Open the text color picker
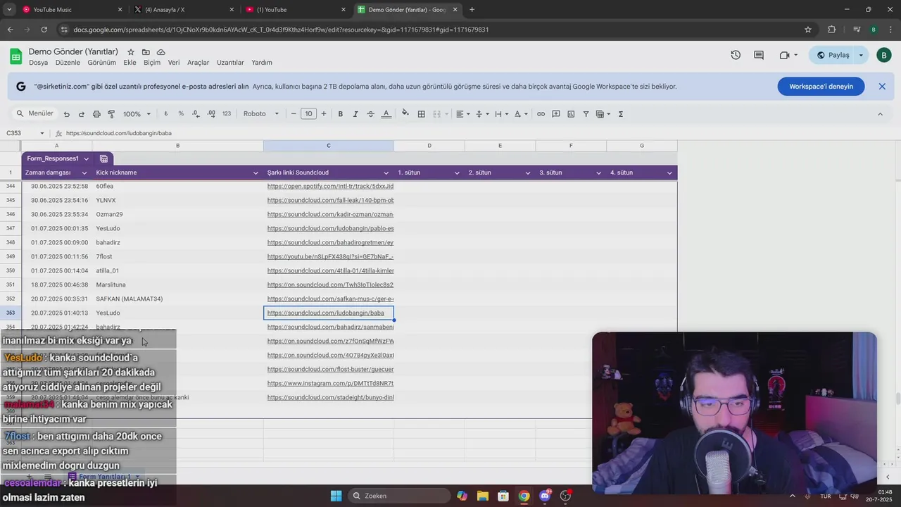The image size is (901, 507). tap(386, 114)
